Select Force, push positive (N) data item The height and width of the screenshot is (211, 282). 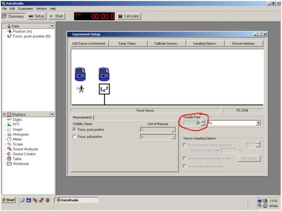click(31, 36)
